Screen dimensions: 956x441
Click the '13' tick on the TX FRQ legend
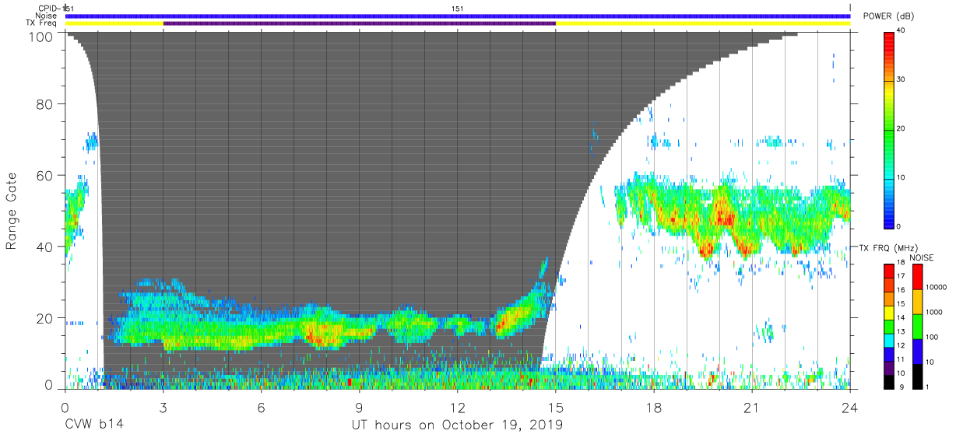(901, 331)
